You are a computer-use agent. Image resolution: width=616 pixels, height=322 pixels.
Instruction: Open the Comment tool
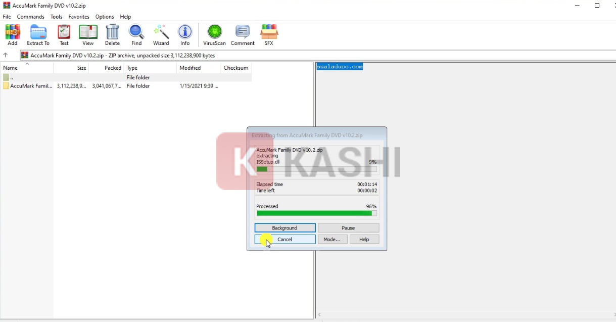tap(243, 34)
